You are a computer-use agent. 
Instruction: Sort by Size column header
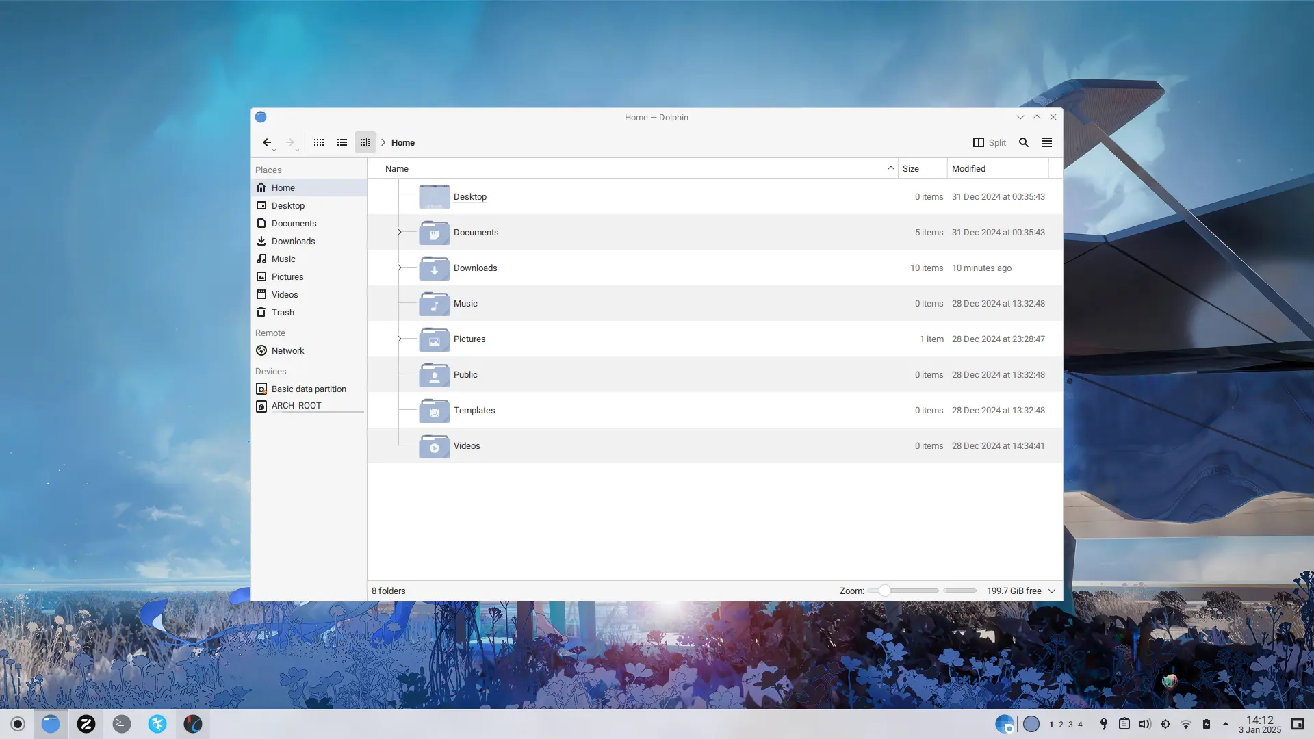click(923, 168)
